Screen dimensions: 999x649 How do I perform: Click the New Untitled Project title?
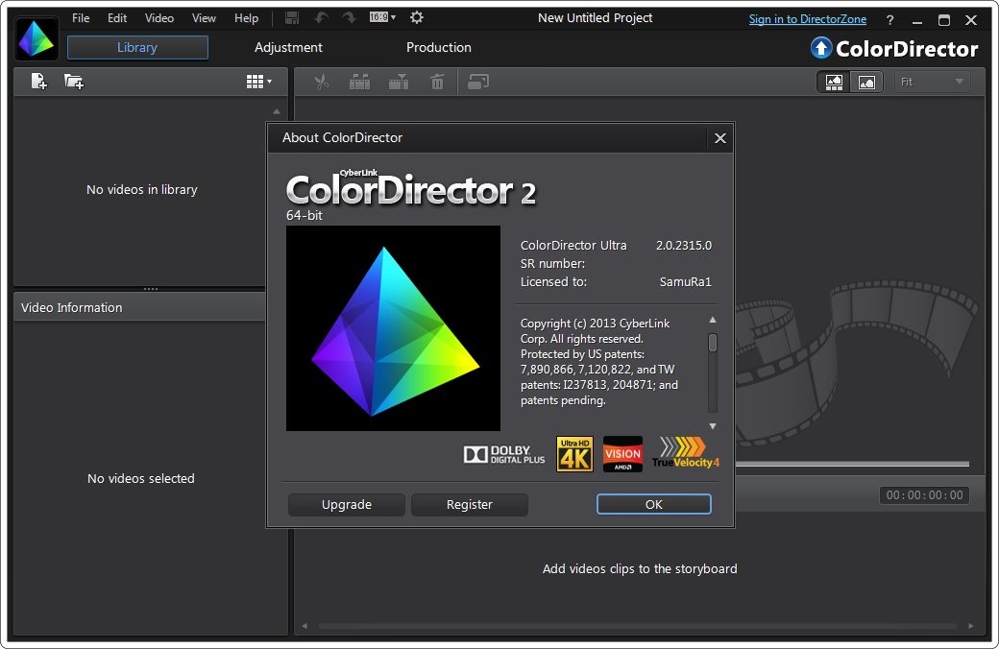coord(595,18)
